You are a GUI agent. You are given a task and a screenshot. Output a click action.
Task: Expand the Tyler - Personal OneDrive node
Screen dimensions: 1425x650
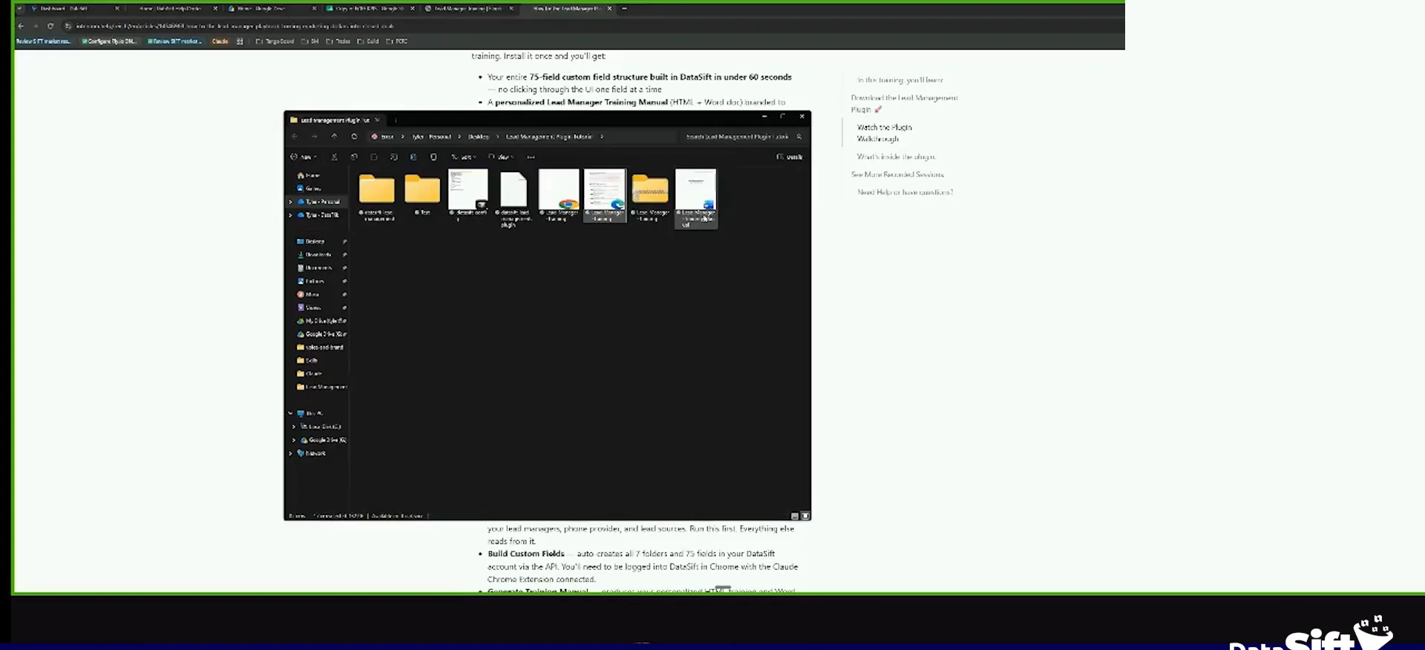(x=290, y=202)
